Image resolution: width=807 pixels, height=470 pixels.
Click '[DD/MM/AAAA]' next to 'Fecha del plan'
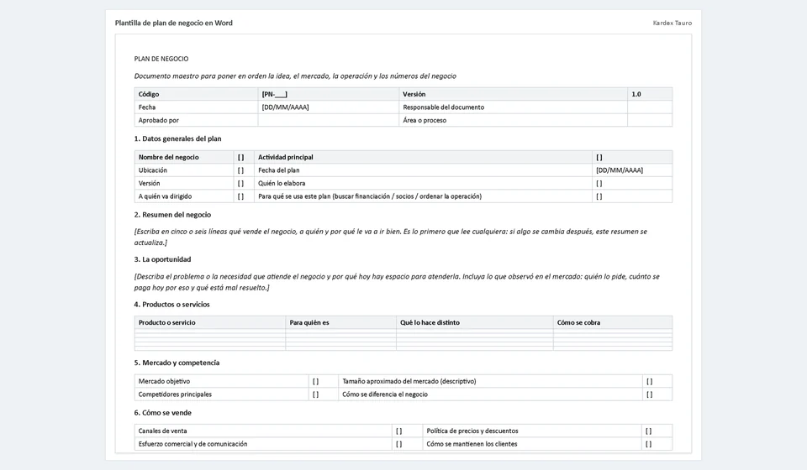[x=632, y=170]
